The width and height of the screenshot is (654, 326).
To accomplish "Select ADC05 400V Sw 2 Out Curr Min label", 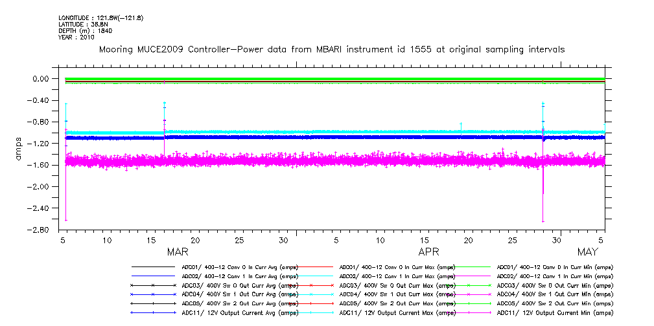I will tap(554, 303).
